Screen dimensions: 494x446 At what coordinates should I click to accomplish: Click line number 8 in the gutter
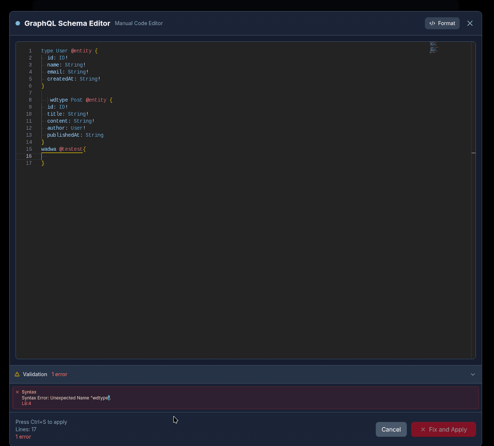[30, 100]
